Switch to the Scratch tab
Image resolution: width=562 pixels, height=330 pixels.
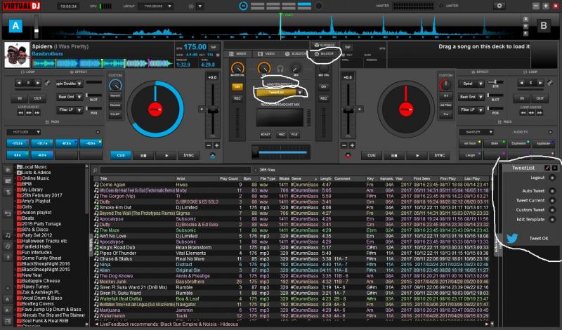coord(295,54)
